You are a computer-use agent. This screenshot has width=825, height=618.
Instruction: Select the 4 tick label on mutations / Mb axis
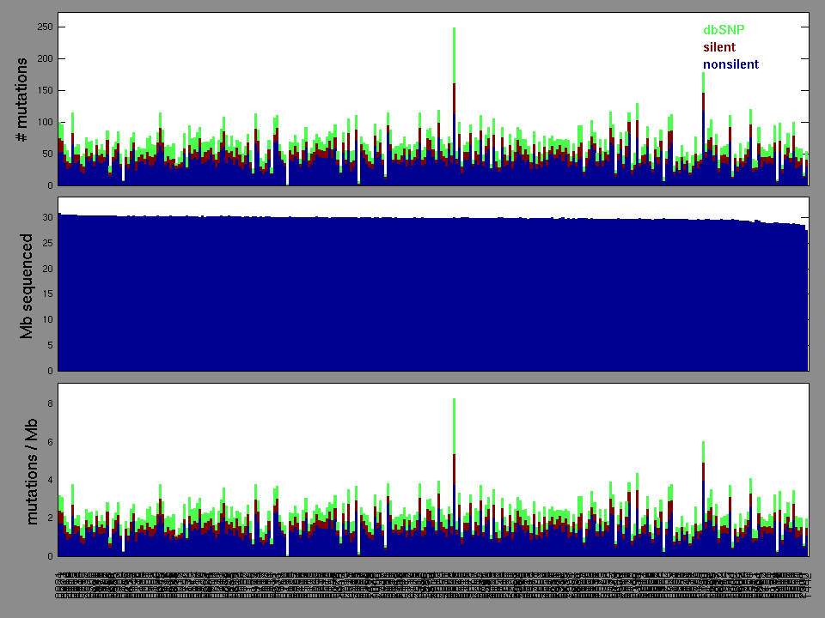[x=50, y=480]
